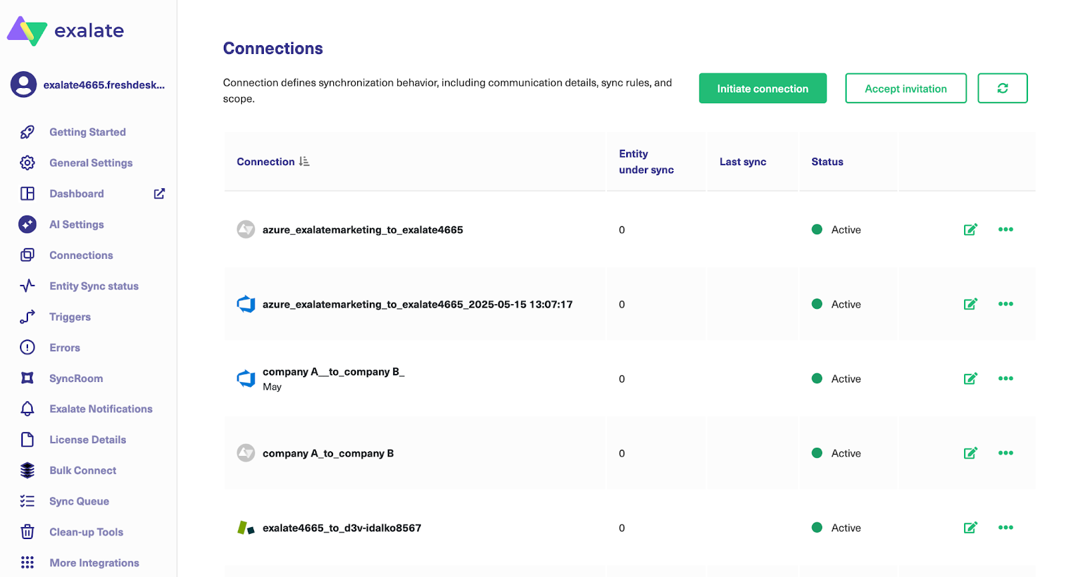Screen dimensions: 1066x577
Task: Click the Status column header
Action: coord(827,162)
